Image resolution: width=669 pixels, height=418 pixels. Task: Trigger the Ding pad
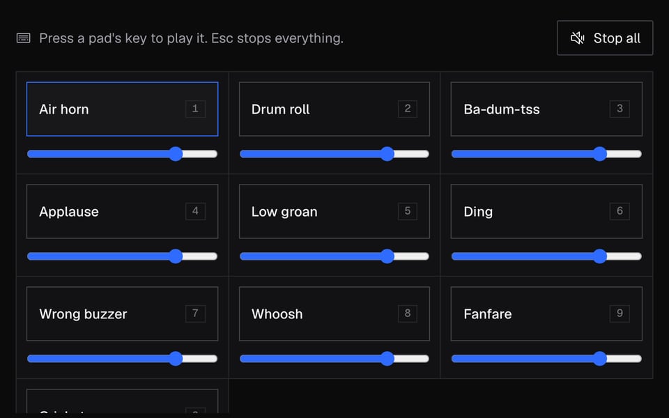tap(546, 212)
